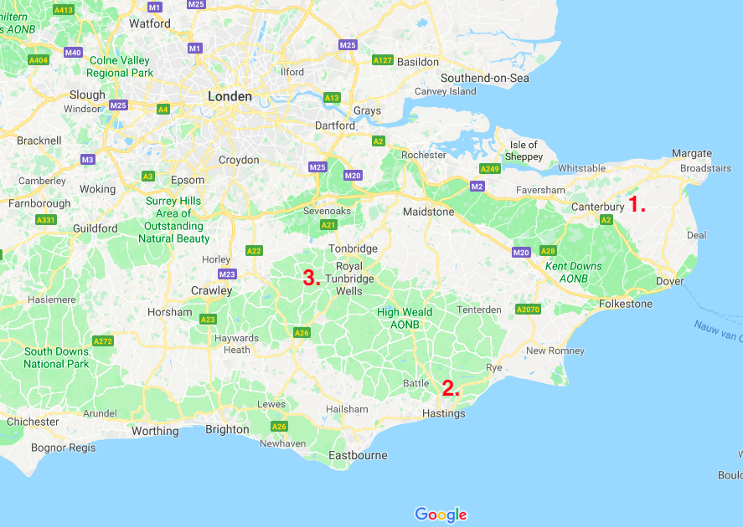Click the M20 motorway shield near Folkestone

[x=521, y=252]
